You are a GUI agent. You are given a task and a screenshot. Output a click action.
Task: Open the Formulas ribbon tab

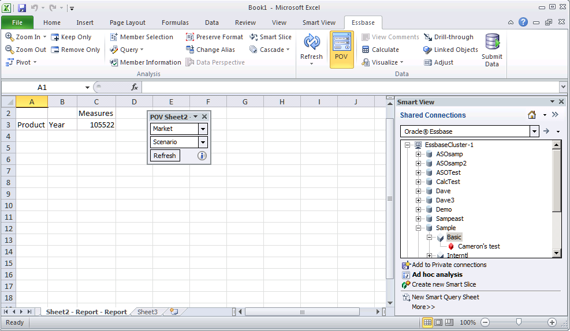point(175,22)
